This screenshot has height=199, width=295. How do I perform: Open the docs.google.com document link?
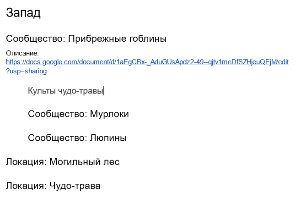(x=147, y=62)
